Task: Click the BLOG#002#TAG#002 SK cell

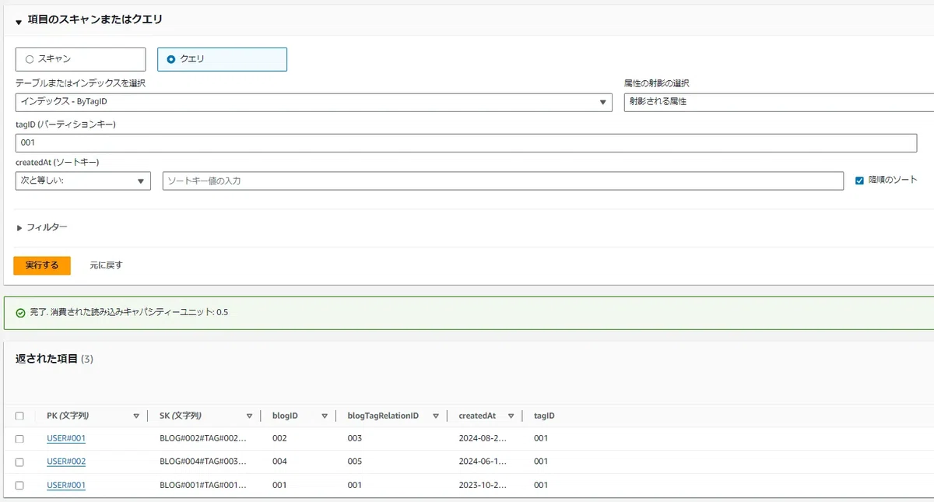Action: coord(202,438)
